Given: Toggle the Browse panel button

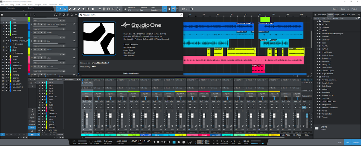Looking at the screenshot, I should coord(356,143).
